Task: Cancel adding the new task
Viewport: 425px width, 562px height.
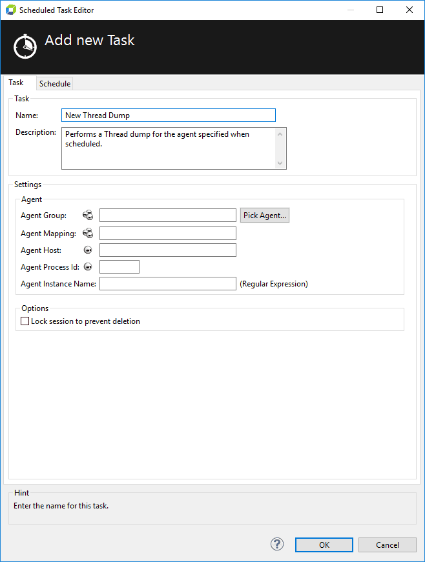Action: [388, 545]
